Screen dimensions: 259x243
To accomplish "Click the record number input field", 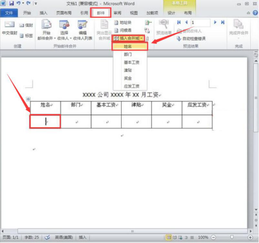I will (201, 22).
